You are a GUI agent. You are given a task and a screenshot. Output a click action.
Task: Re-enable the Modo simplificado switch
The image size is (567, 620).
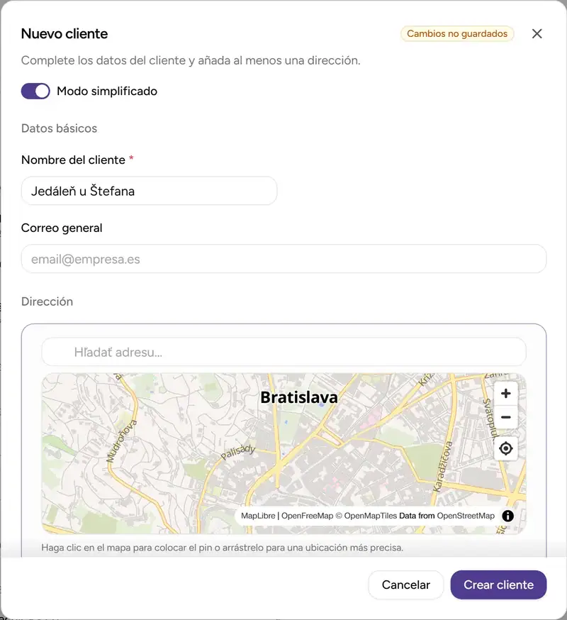[x=35, y=91]
